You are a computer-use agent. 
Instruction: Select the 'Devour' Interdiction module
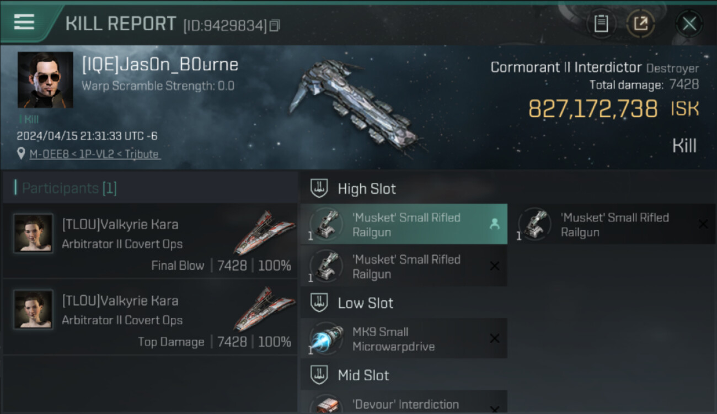pos(404,402)
